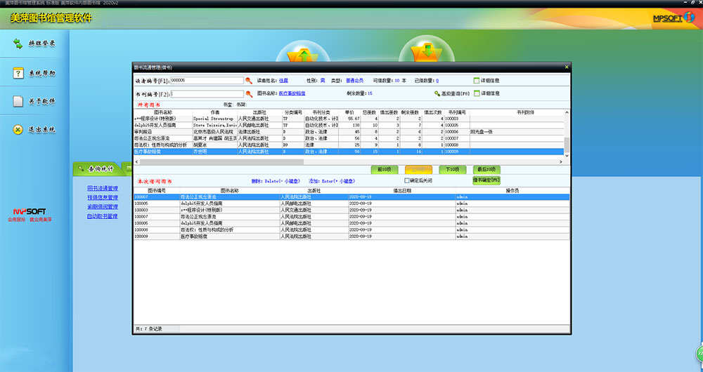Click the 下10项 next page button

[x=453, y=169]
